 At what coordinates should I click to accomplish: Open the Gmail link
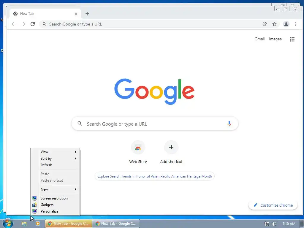(x=259, y=39)
